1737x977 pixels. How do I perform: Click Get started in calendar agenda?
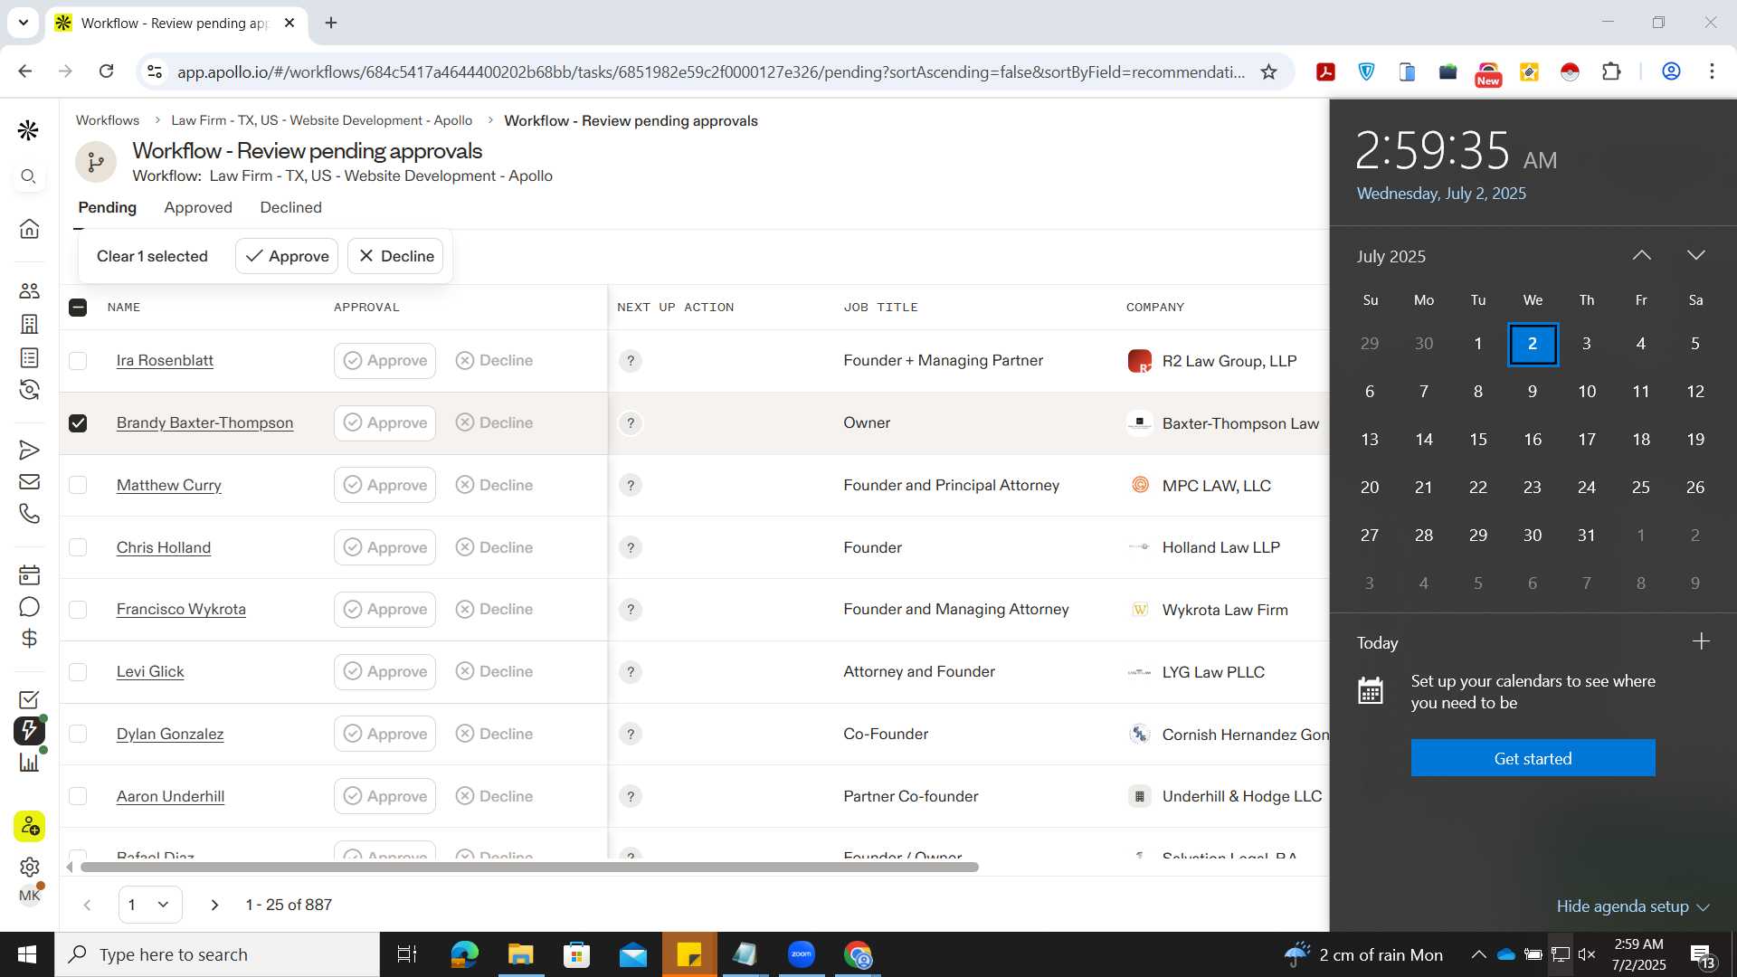click(1533, 758)
